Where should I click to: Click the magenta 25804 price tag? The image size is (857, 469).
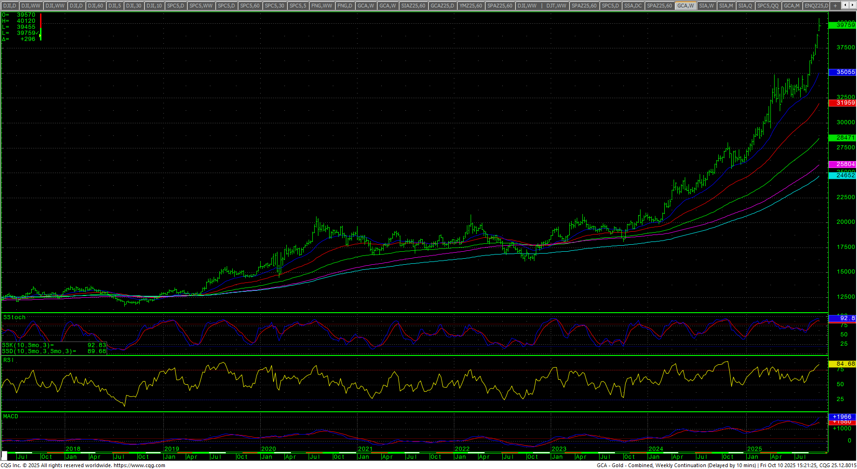[843, 164]
